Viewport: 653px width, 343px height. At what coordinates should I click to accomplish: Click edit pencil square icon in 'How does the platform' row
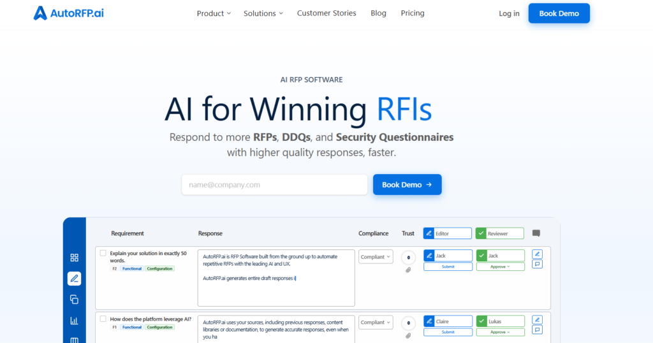pyautogui.click(x=537, y=319)
